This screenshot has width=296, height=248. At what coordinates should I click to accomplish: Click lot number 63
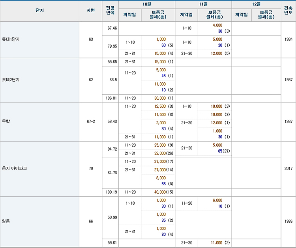pyautogui.click(x=91, y=39)
